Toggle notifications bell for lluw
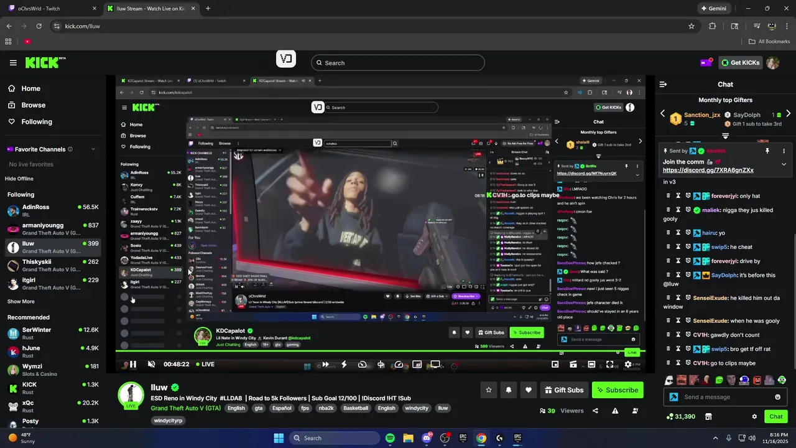Viewport: 796px width, 448px height. click(509, 390)
